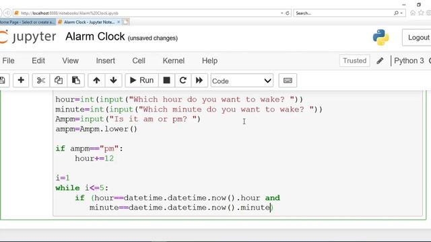The height and width of the screenshot is (242, 431).
Task: Paste cells below icon
Action: pos(76,81)
